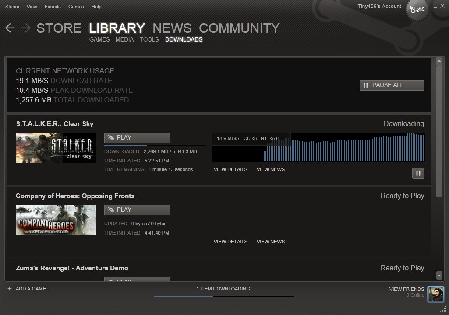This screenshot has width=449, height=315.
Task: Click the plus icon for Add a Game
Action: point(10,289)
